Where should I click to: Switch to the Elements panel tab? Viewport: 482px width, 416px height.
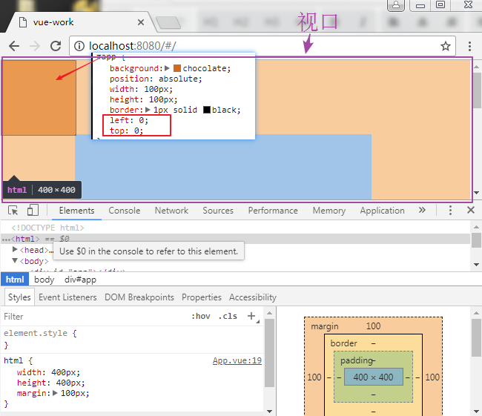[x=76, y=211]
